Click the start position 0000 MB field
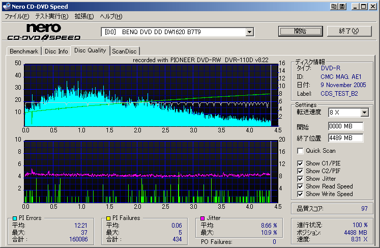380x248 pixels. click(346, 126)
